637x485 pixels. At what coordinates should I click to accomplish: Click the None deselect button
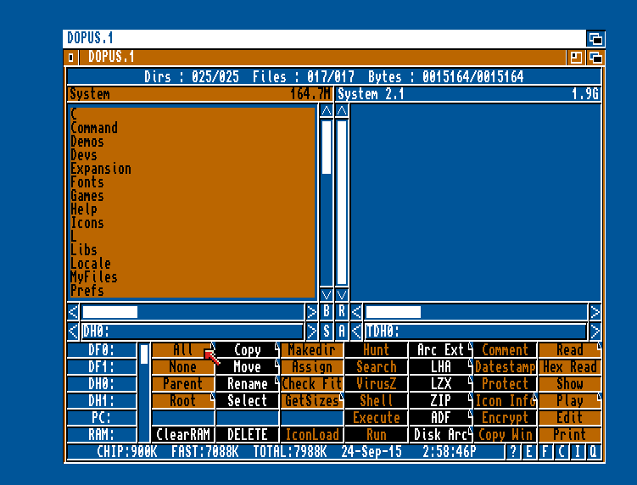[183, 367]
